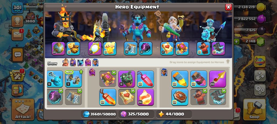The image size is (277, 124).
Task: Filter equipment by Minion Prince portrait
Action: (80, 62)
